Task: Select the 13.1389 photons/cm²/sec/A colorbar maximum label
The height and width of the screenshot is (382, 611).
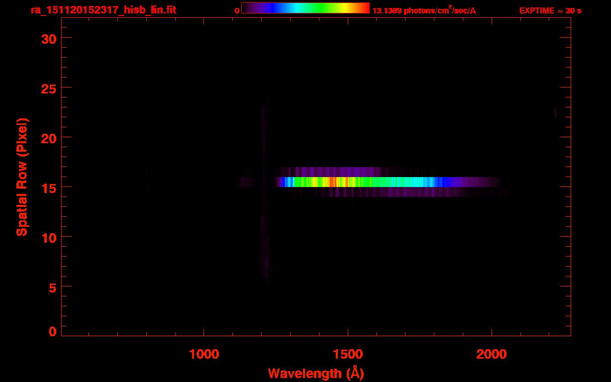Action: [424, 10]
